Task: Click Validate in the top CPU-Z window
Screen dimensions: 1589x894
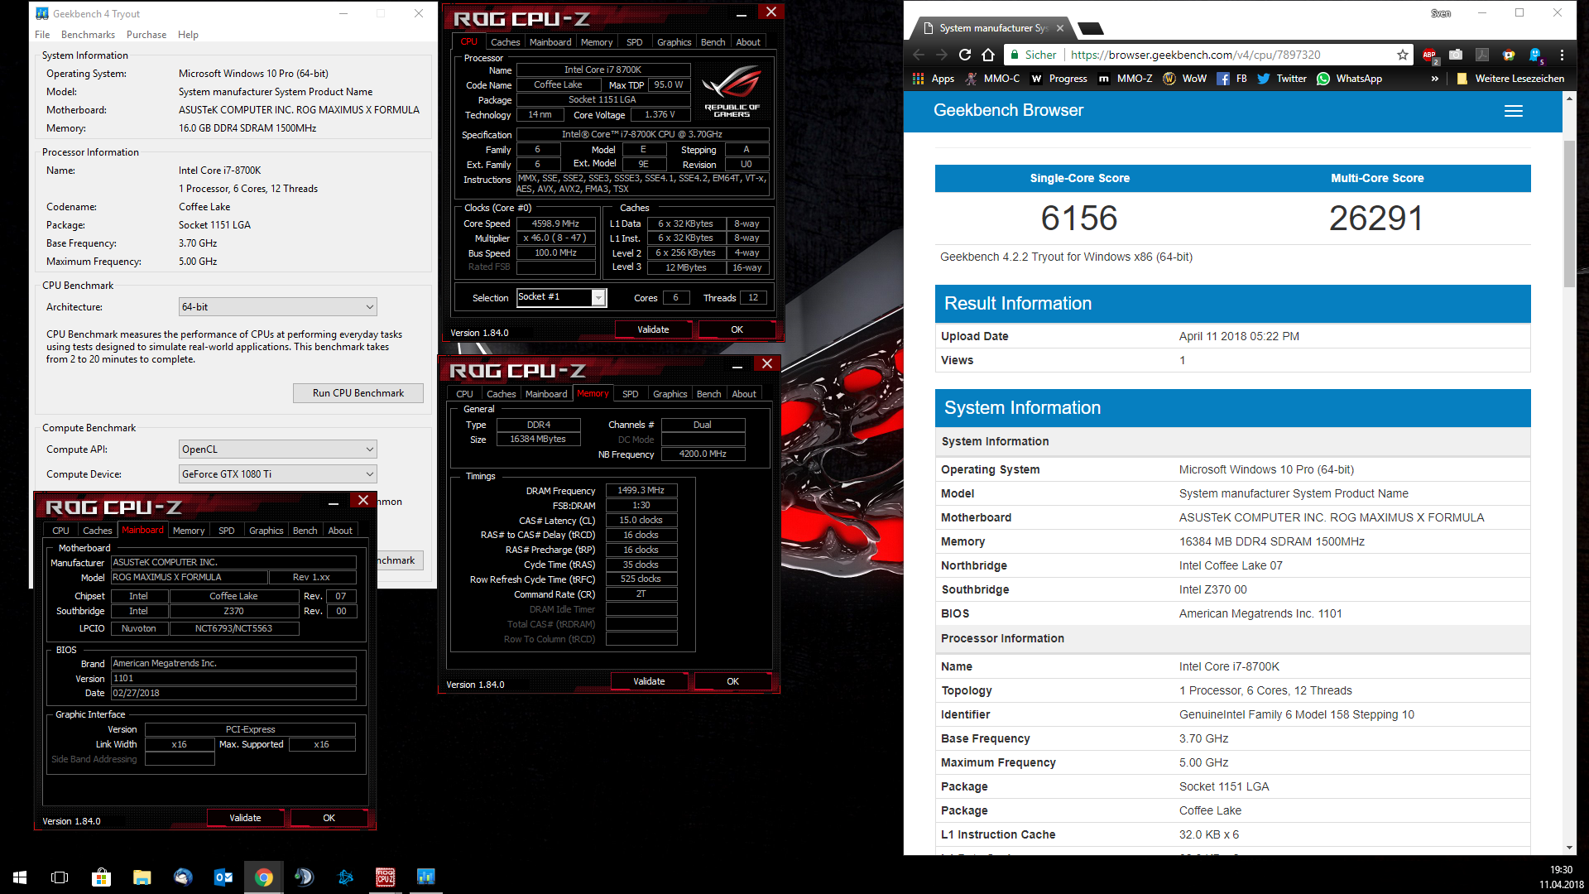Action: point(653,329)
